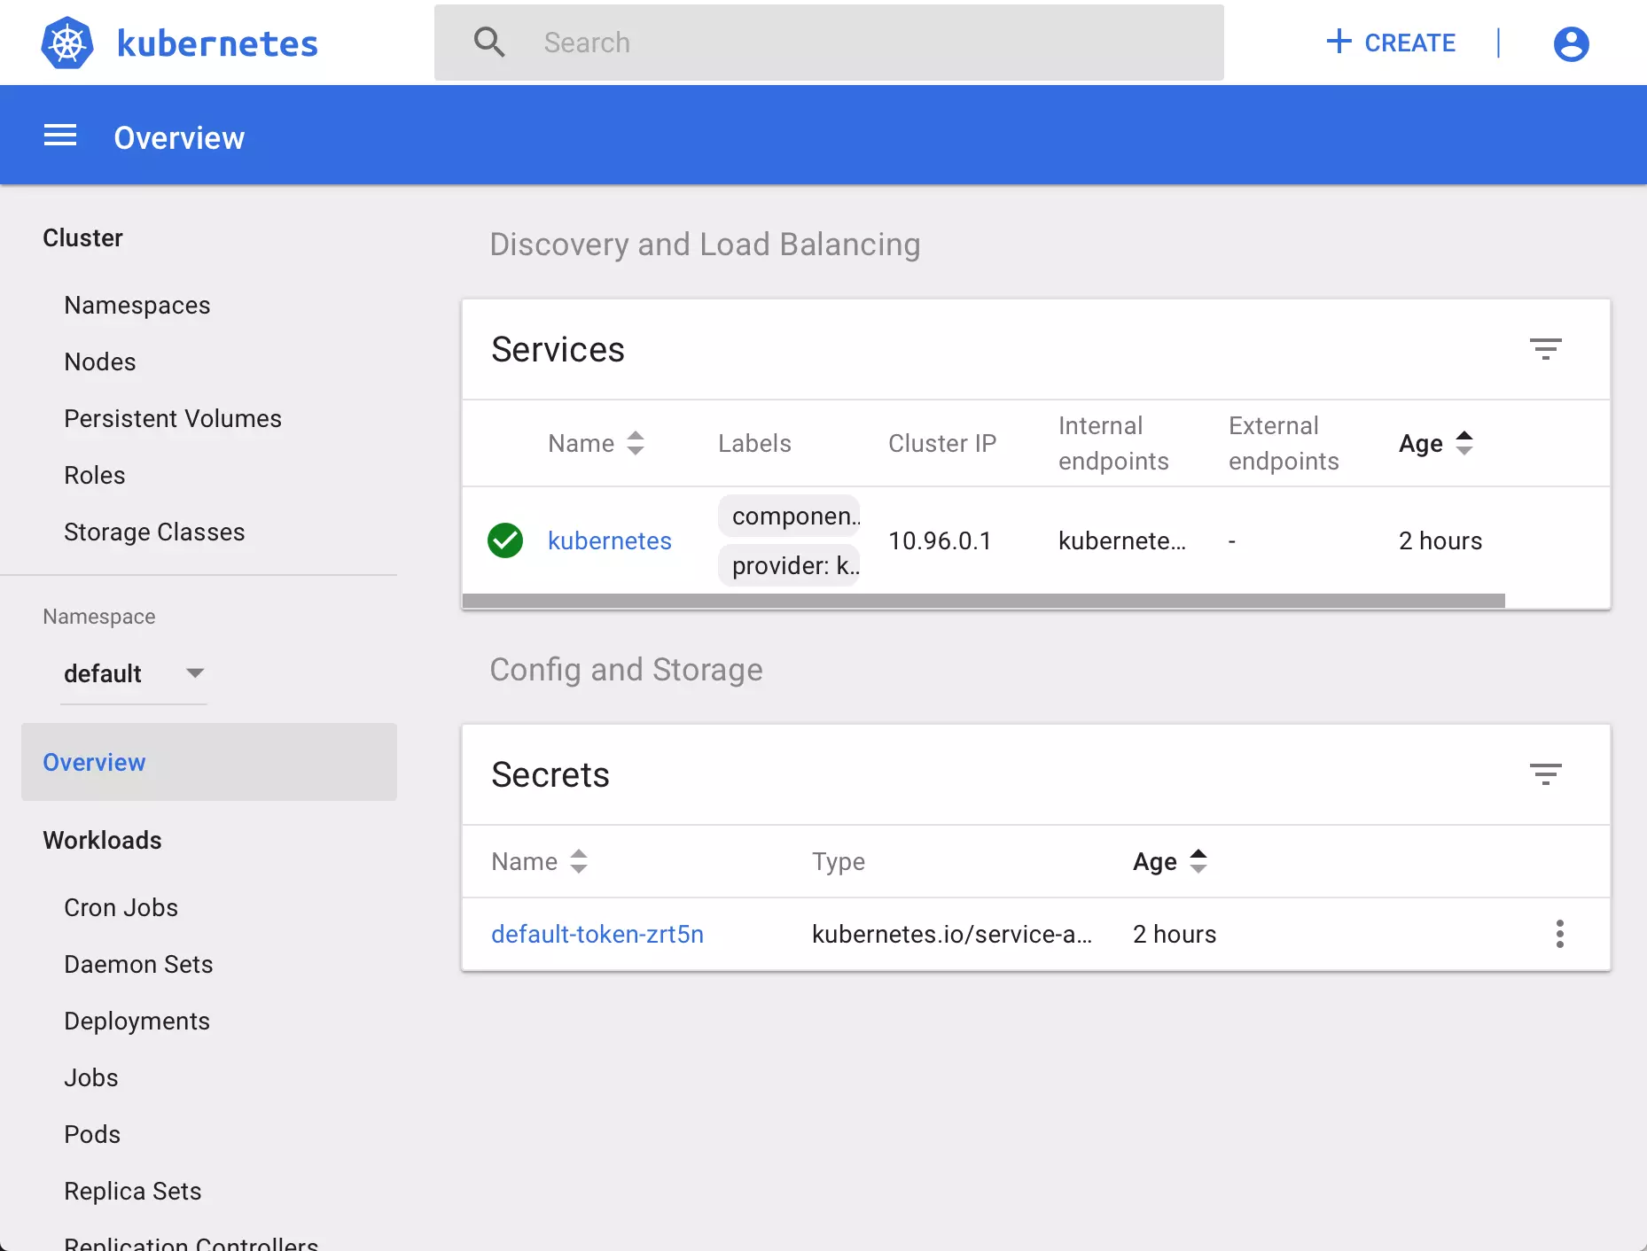Click Config and Storage heading
Viewport: 1647px width, 1251px height.
(626, 669)
